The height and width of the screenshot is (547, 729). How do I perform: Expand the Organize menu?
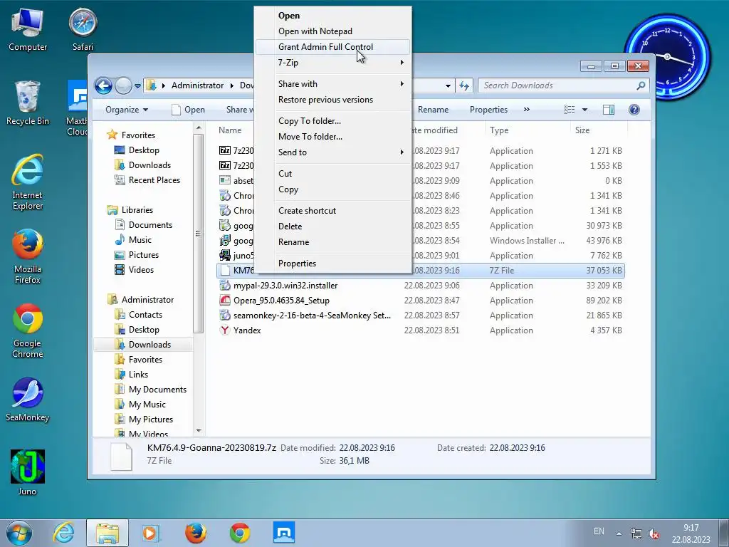(127, 110)
